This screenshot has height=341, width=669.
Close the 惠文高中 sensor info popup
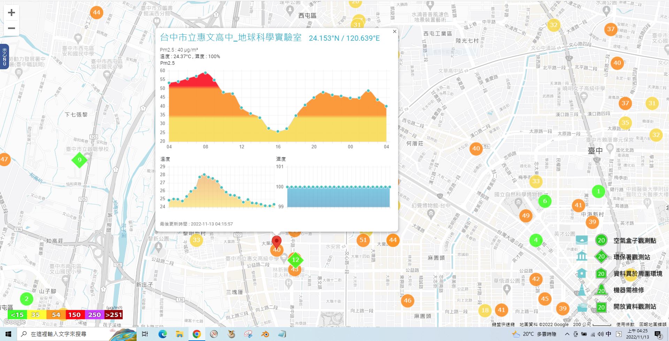tap(394, 31)
